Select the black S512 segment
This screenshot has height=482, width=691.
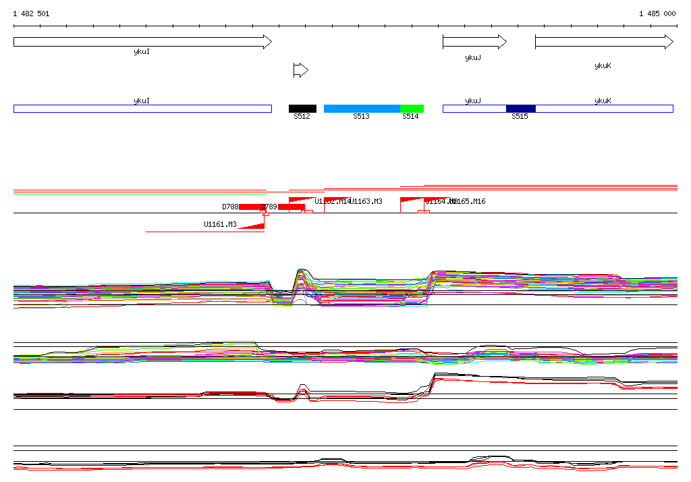pos(302,109)
